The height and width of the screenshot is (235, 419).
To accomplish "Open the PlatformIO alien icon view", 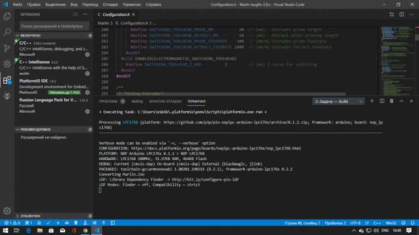I will point(7,95).
